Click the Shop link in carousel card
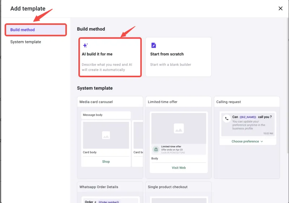289x203 pixels. [106, 162]
